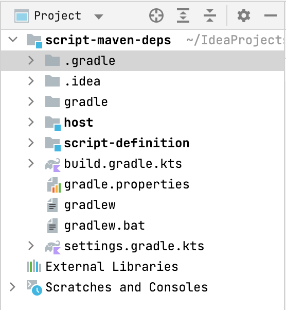This screenshot has width=286, height=310.
Task: Click the Select Opened File crosshair icon
Action: [156, 15]
